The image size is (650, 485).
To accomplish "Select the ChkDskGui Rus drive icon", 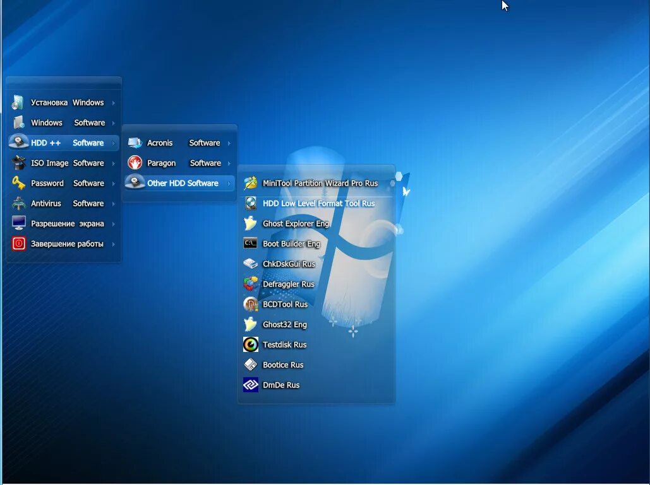I will click(x=250, y=264).
